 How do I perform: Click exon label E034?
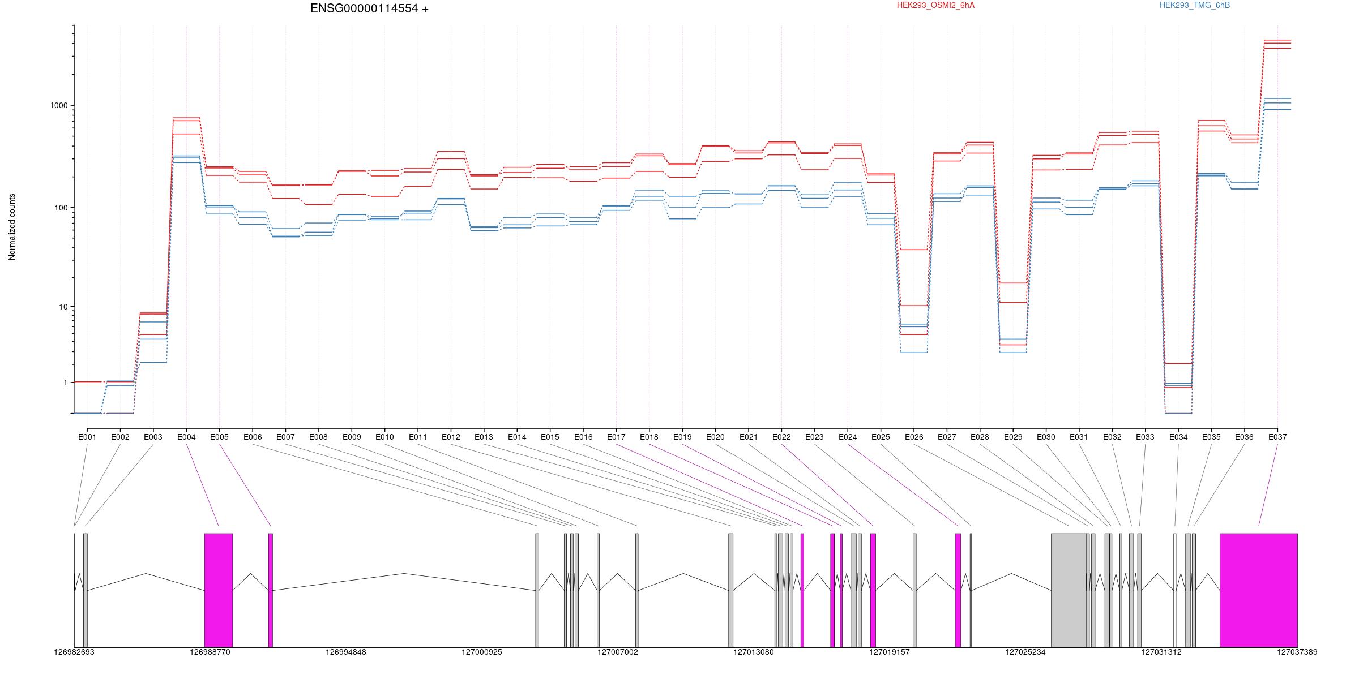1178,437
